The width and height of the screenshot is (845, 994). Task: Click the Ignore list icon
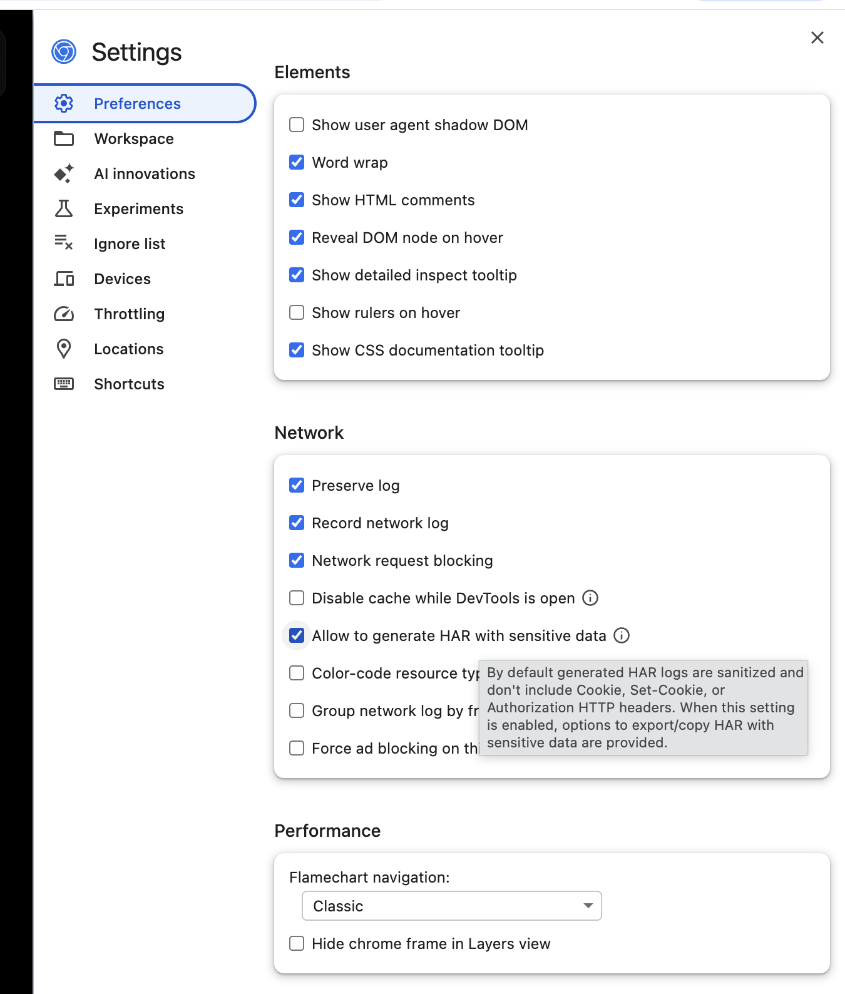point(63,243)
